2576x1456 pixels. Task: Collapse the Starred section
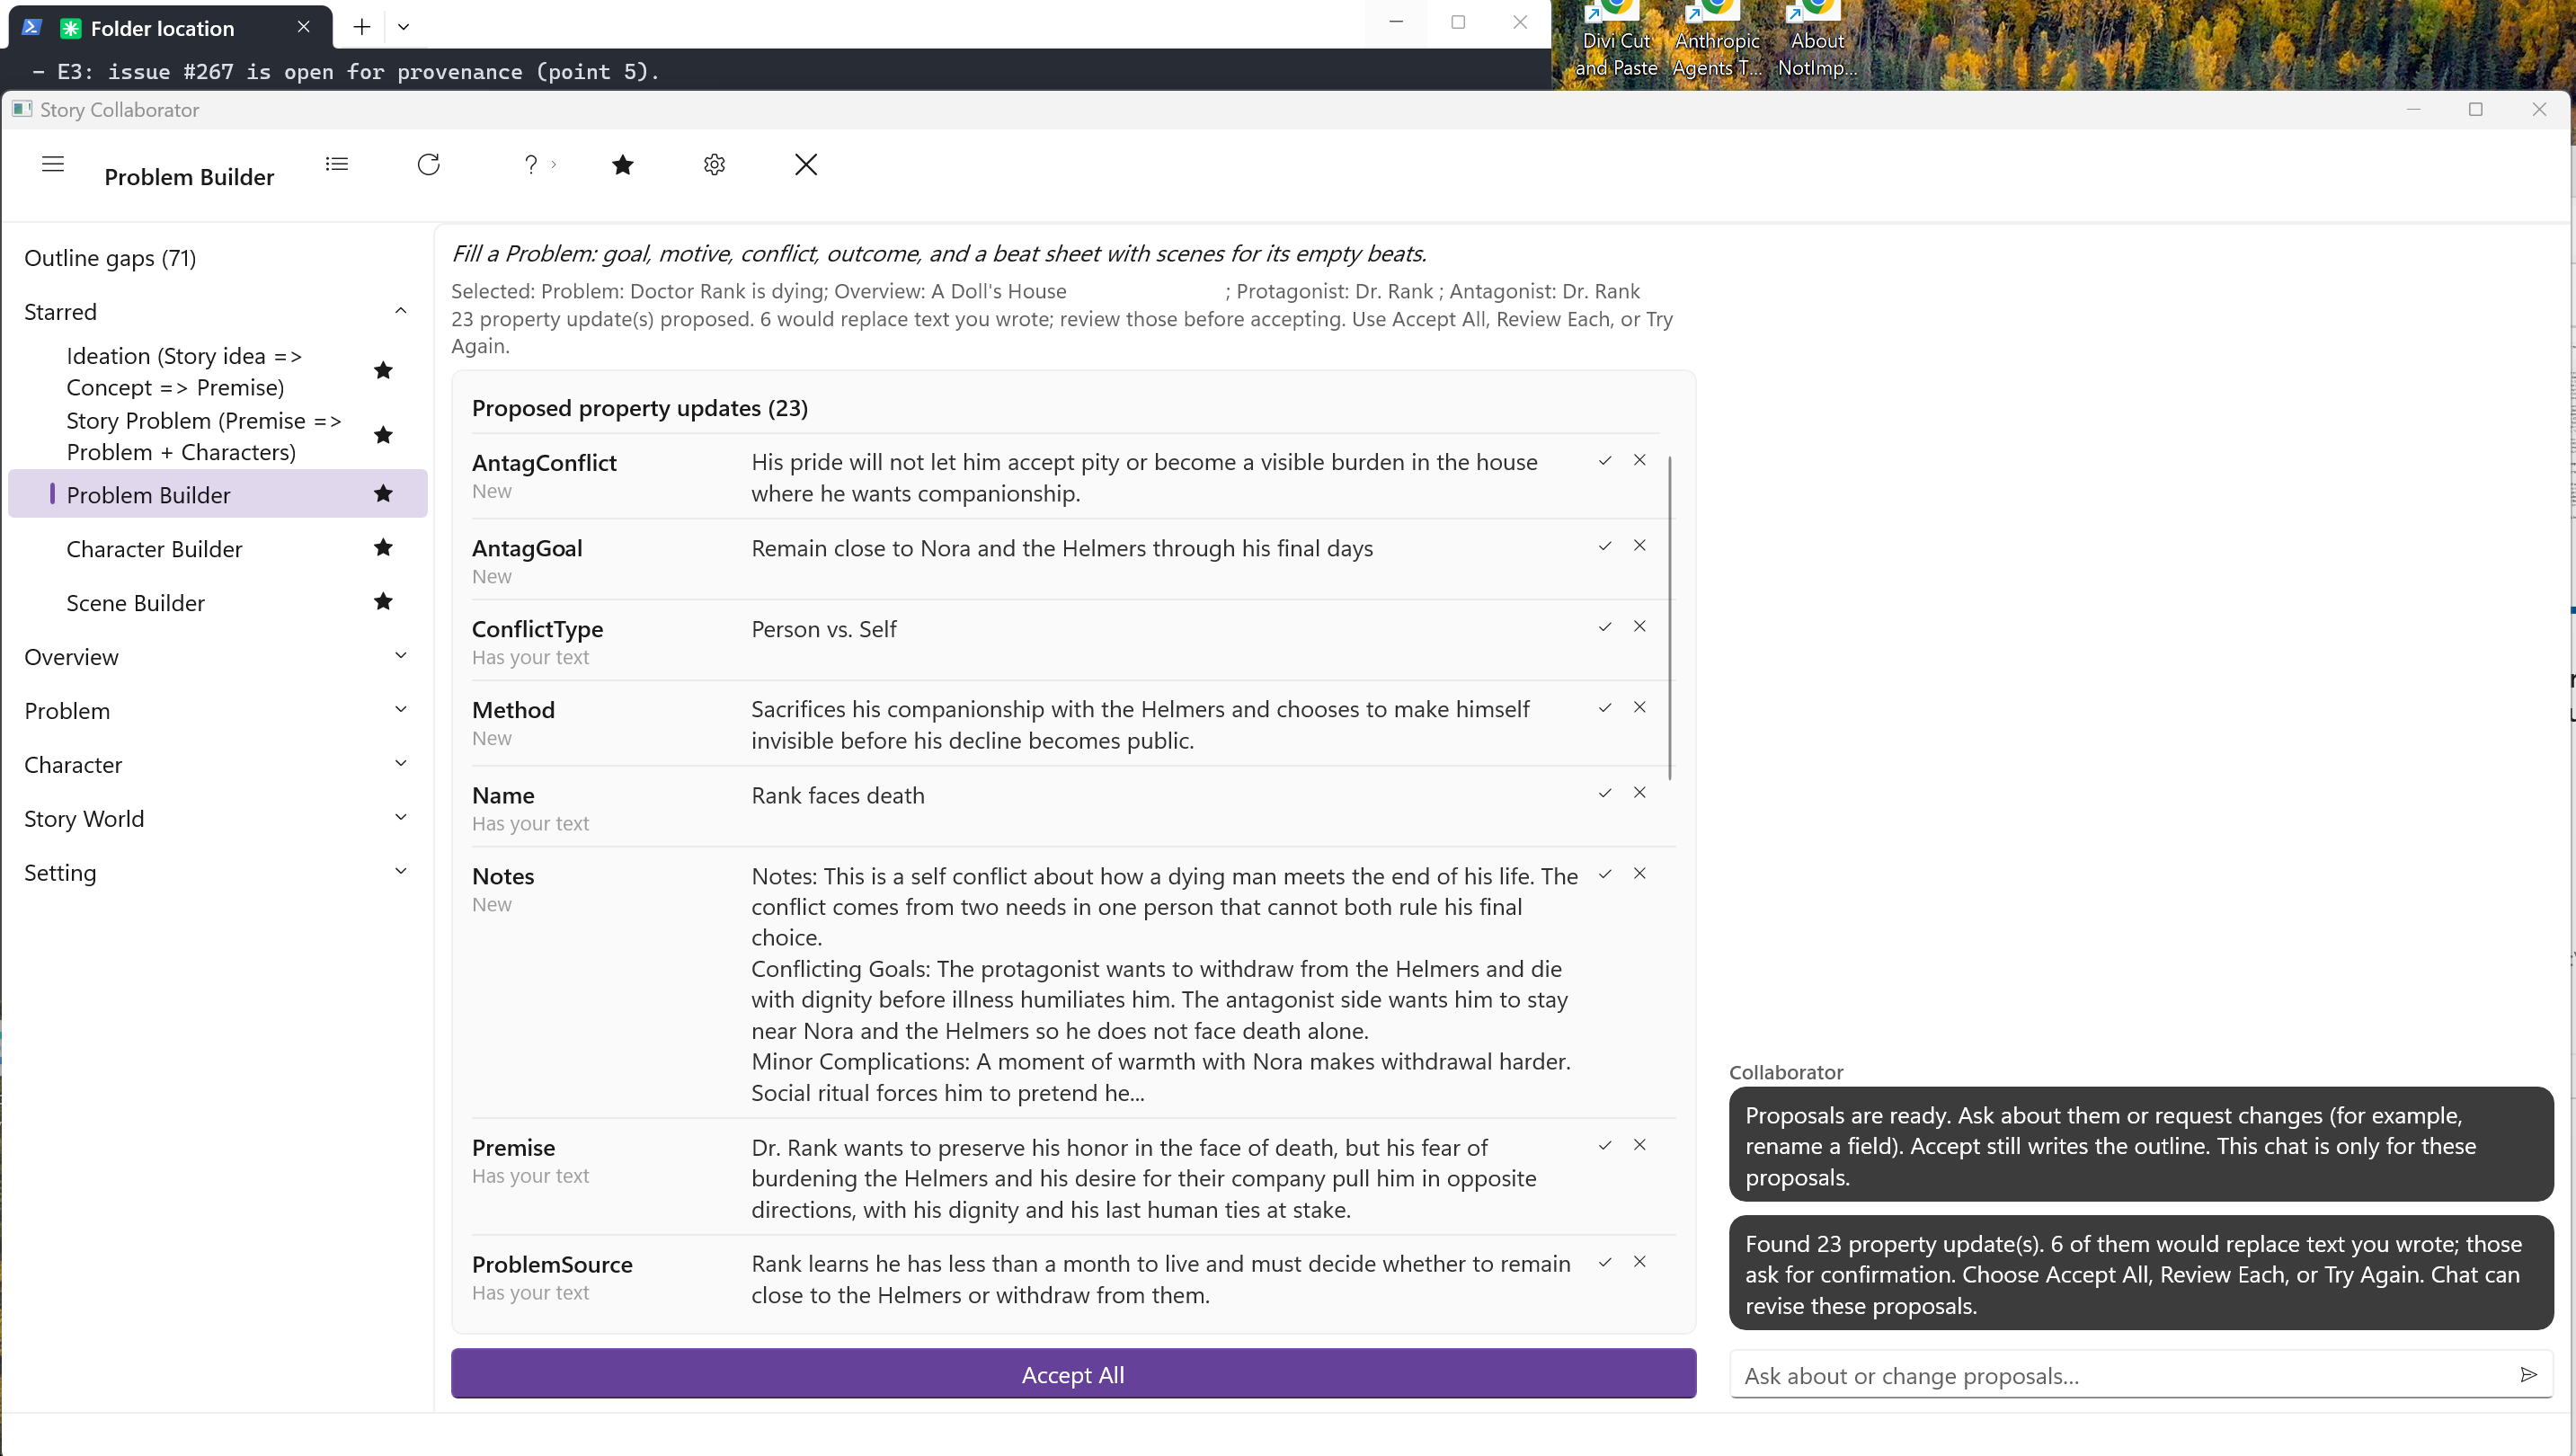(x=401, y=311)
